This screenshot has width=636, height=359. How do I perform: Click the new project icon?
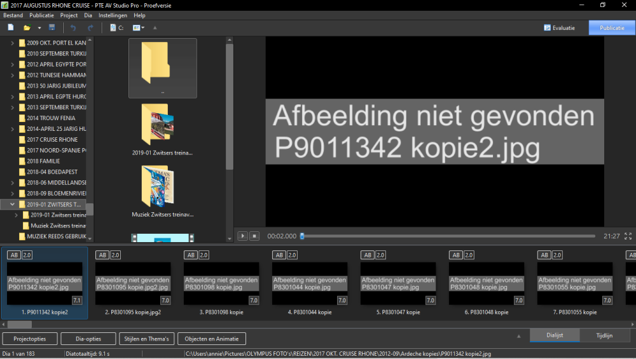[11, 28]
